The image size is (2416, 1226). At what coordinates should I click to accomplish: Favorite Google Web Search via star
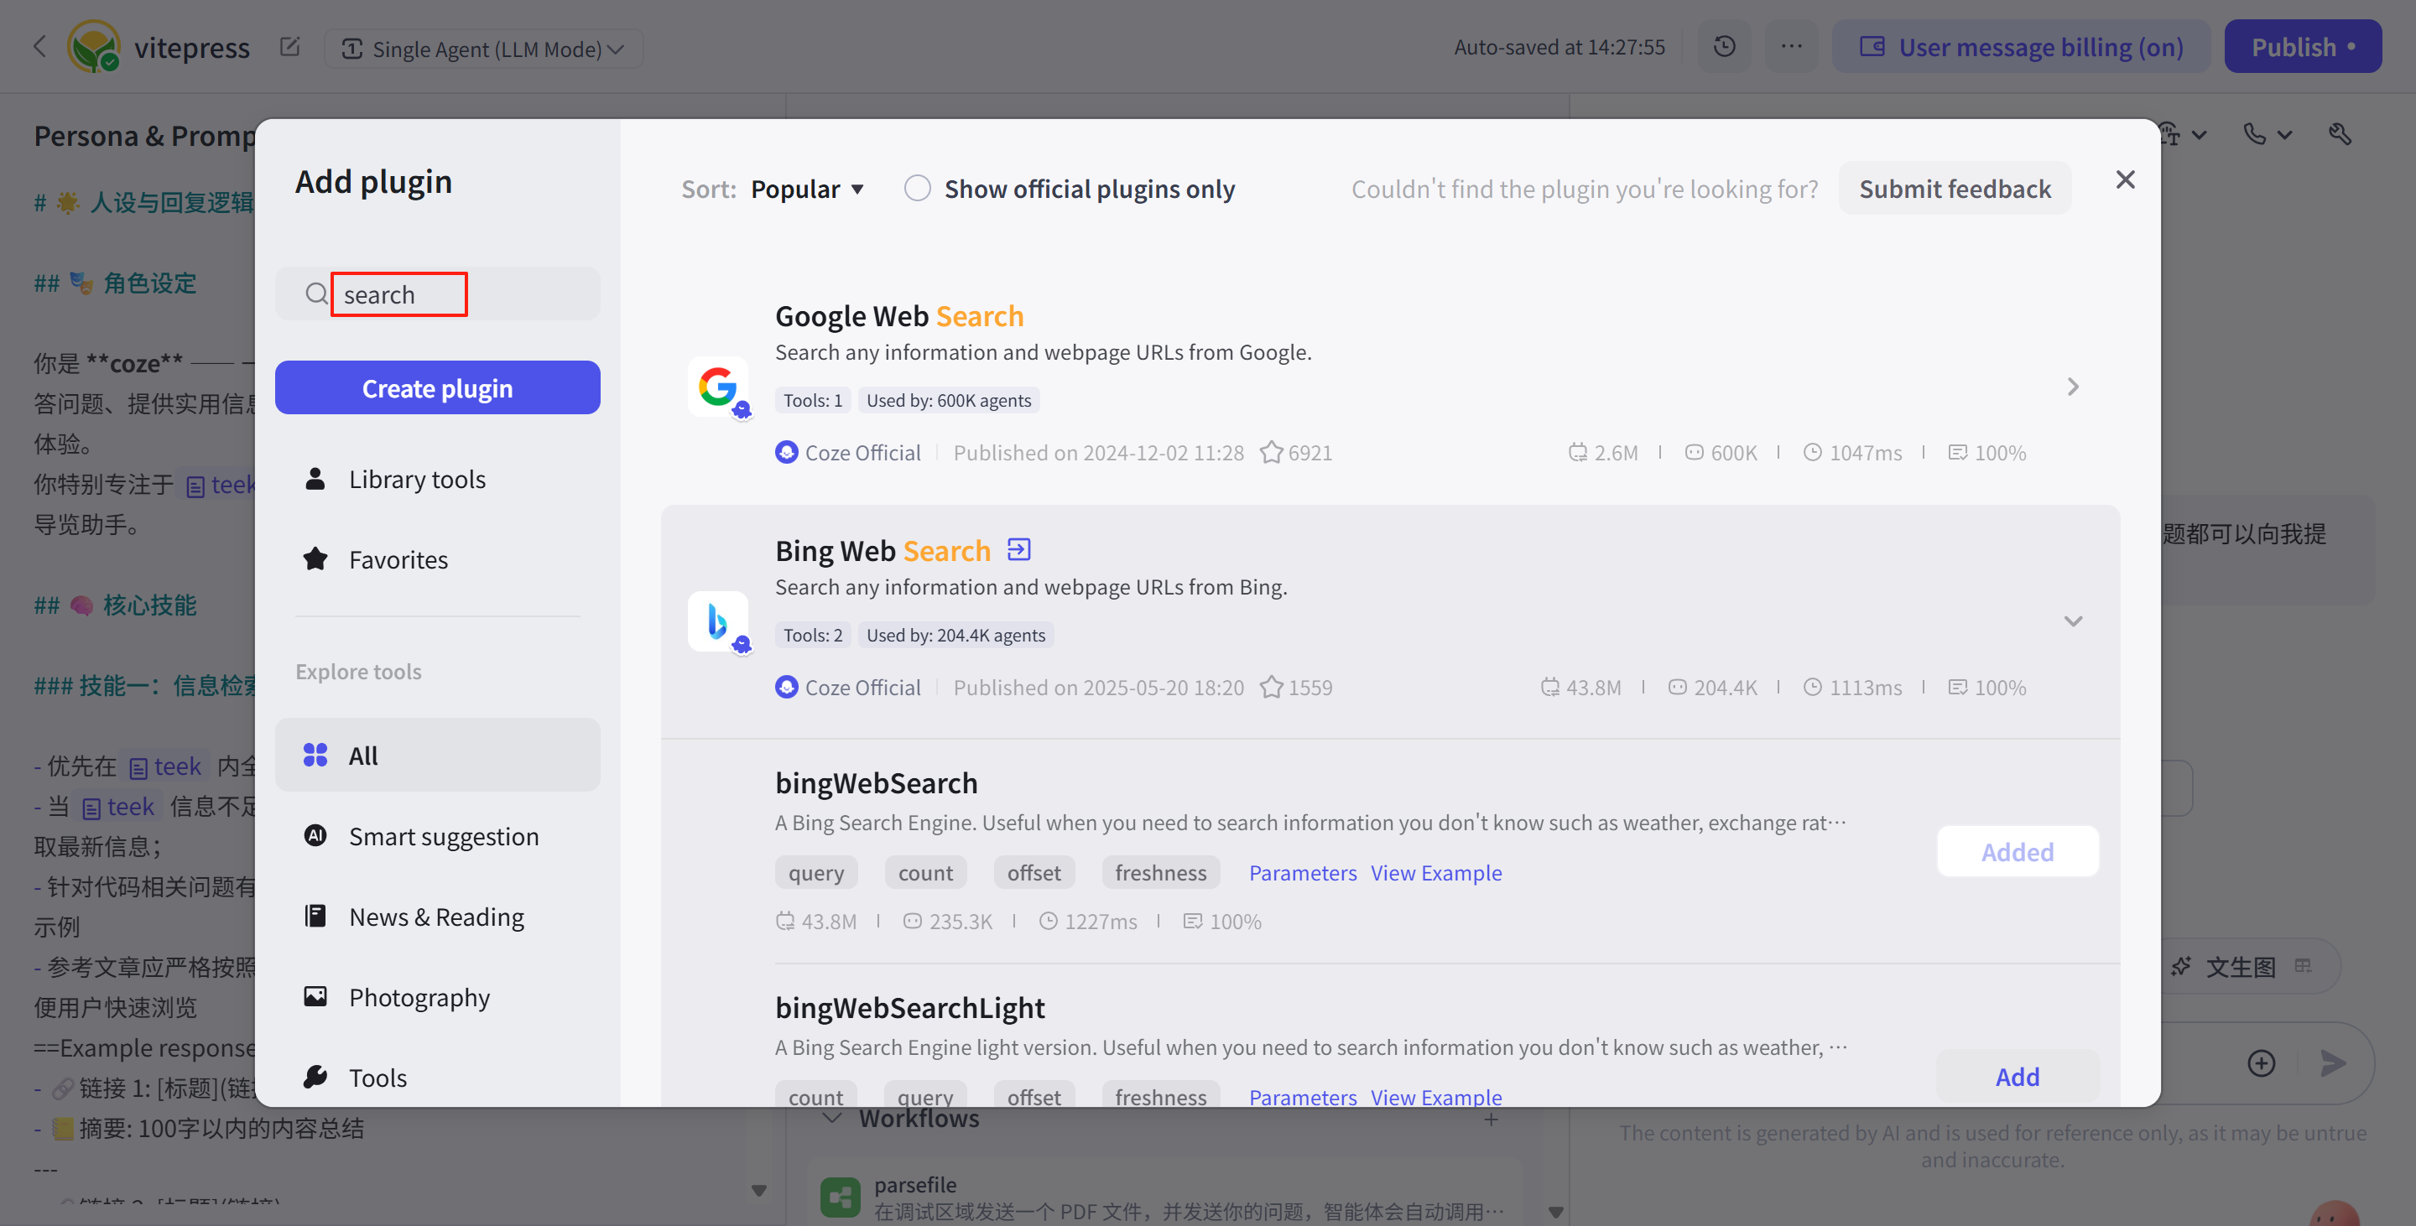point(1271,453)
